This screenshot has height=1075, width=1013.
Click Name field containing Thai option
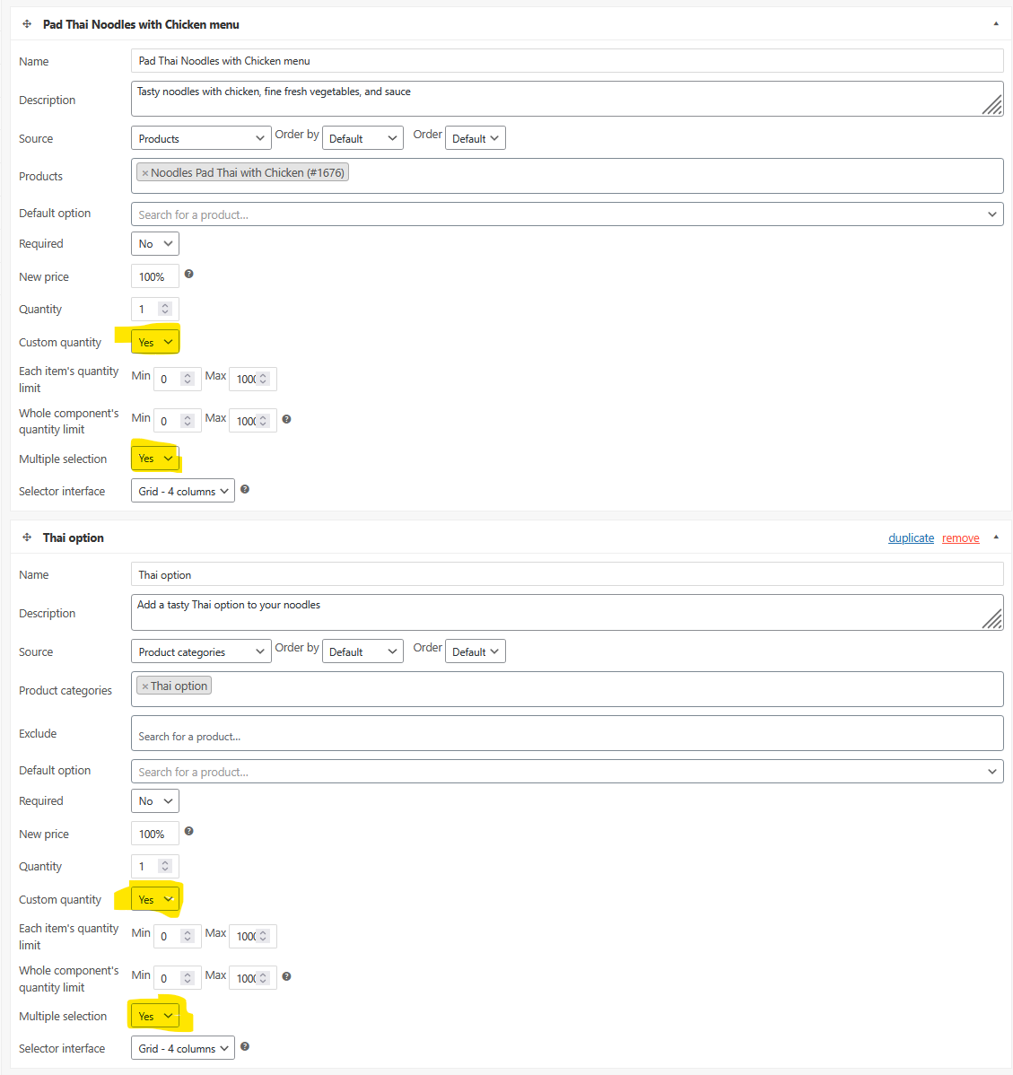click(567, 574)
